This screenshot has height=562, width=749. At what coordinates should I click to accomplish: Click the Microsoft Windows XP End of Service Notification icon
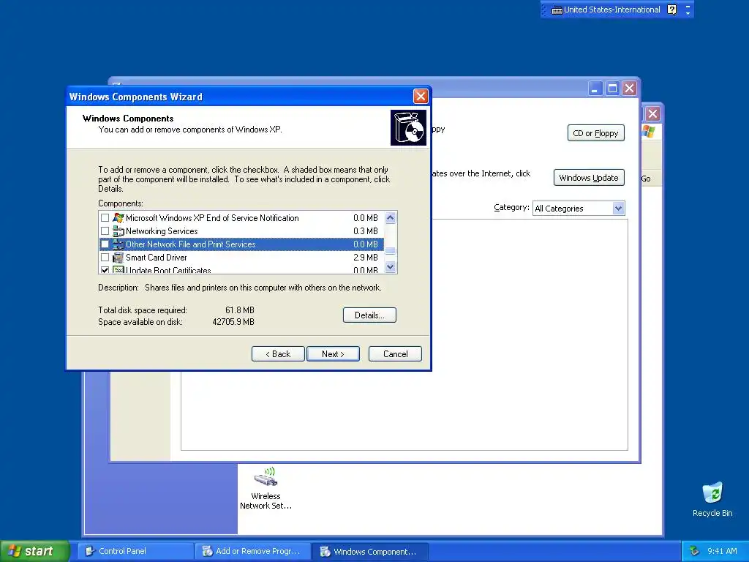[x=118, y=218]
